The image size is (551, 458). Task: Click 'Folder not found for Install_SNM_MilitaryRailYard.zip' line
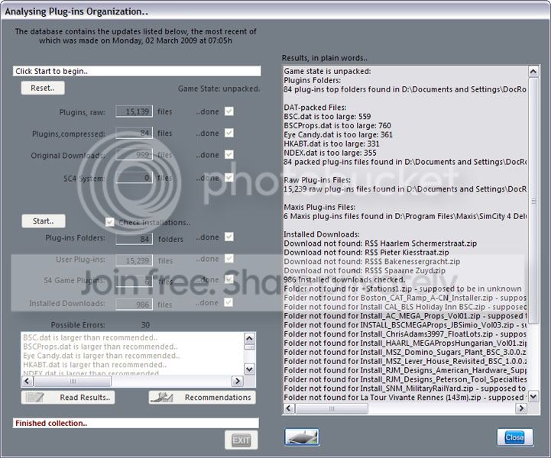click(405, 389)
